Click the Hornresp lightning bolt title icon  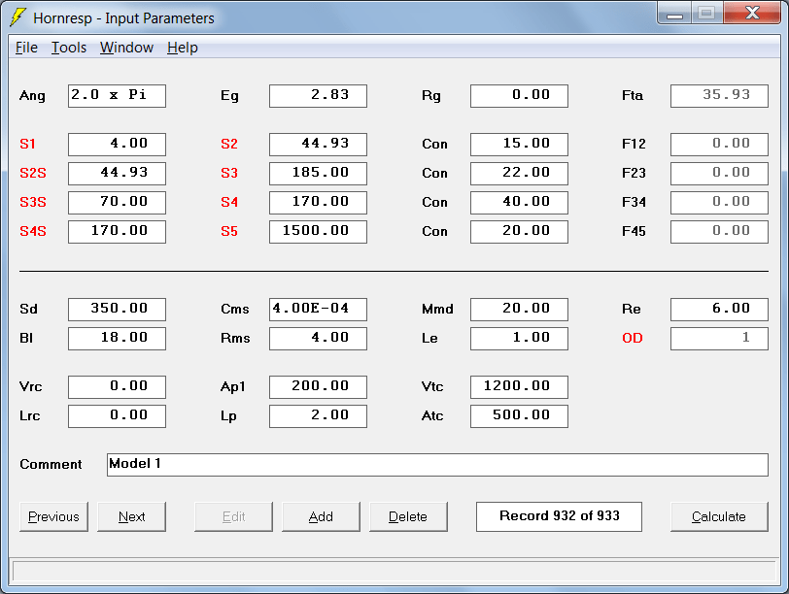point(17,17)
